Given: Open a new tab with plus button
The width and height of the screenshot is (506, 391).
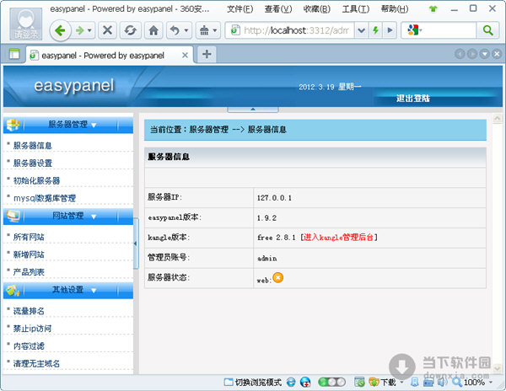Looking at the screenshot, I should coord(207,54).
